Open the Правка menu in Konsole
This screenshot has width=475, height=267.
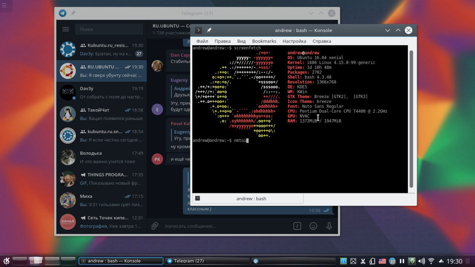(223, 41)
